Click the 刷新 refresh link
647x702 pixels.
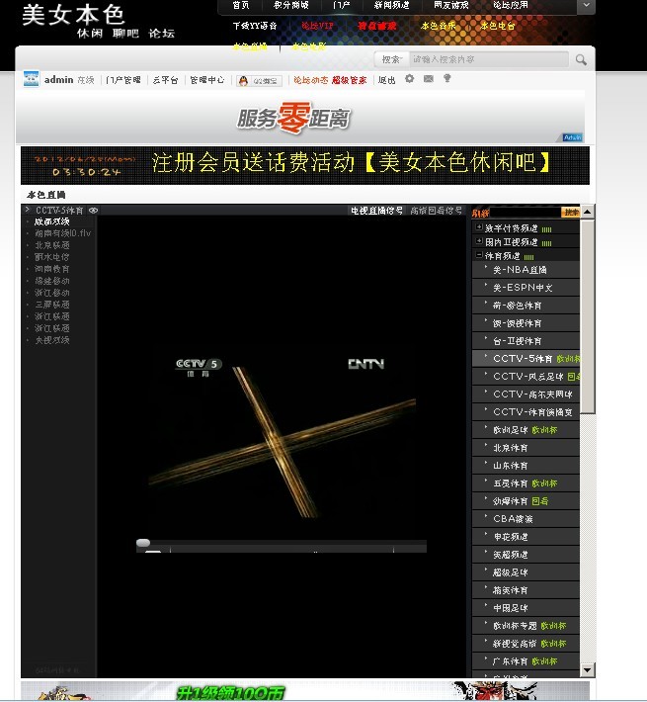coord(480,214)
